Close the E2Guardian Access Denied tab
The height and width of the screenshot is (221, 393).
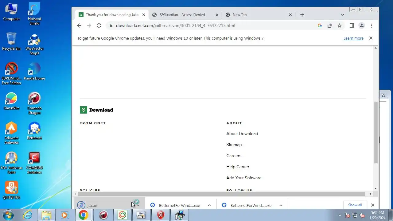[x=217, y=15]
